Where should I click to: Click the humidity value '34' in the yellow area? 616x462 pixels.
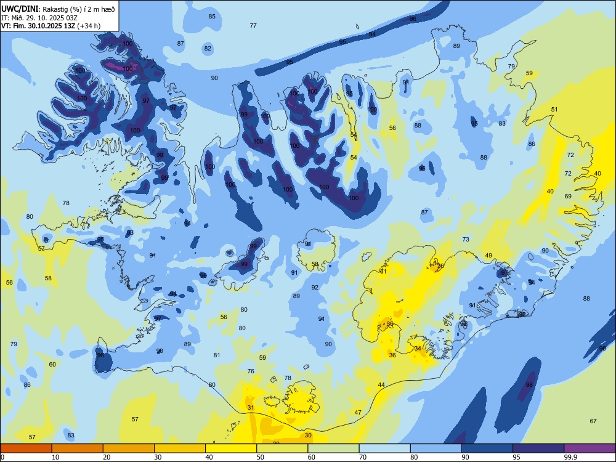click(418, 349)
